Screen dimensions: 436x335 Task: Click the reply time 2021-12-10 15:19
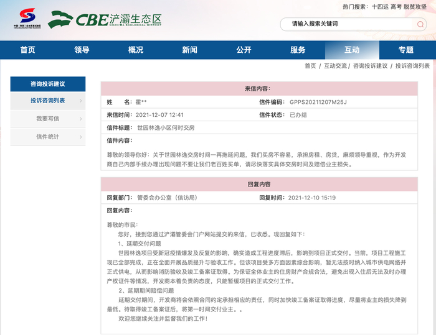[311, 198]
